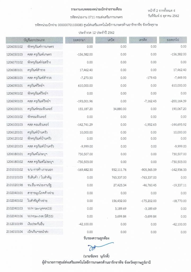
Task: Select the signer name "(นายชัยพร นุภักดิ์)"
Action: pos(96,256)
